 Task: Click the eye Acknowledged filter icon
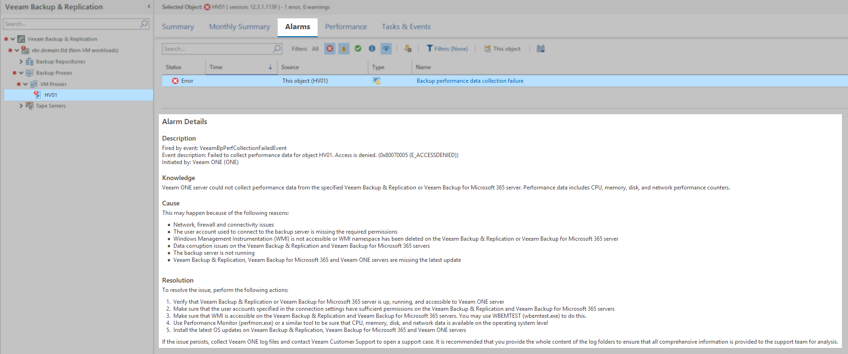click(386, 49)
